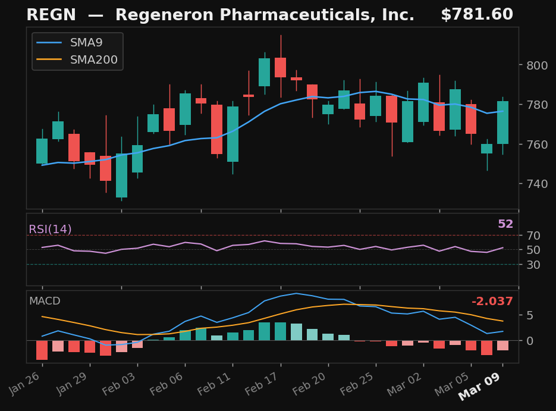
Task: Click the current price $781.60
Action: click(x=479, y=14)
